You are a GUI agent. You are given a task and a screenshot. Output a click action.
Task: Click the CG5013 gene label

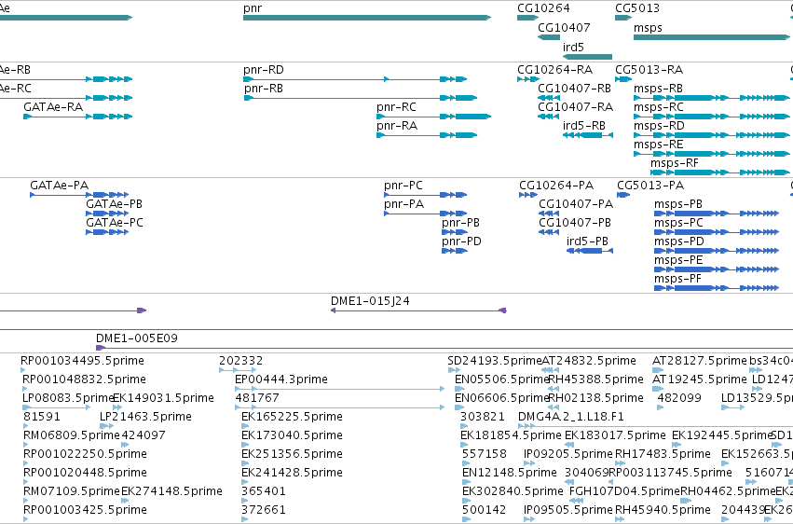637,8
